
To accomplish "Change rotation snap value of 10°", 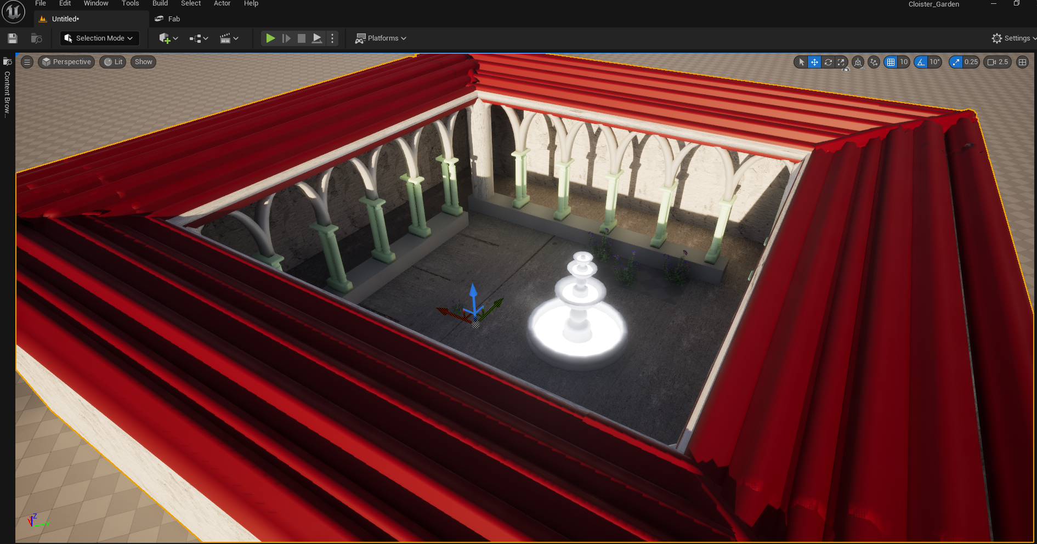I will click(x=935, y=62).
